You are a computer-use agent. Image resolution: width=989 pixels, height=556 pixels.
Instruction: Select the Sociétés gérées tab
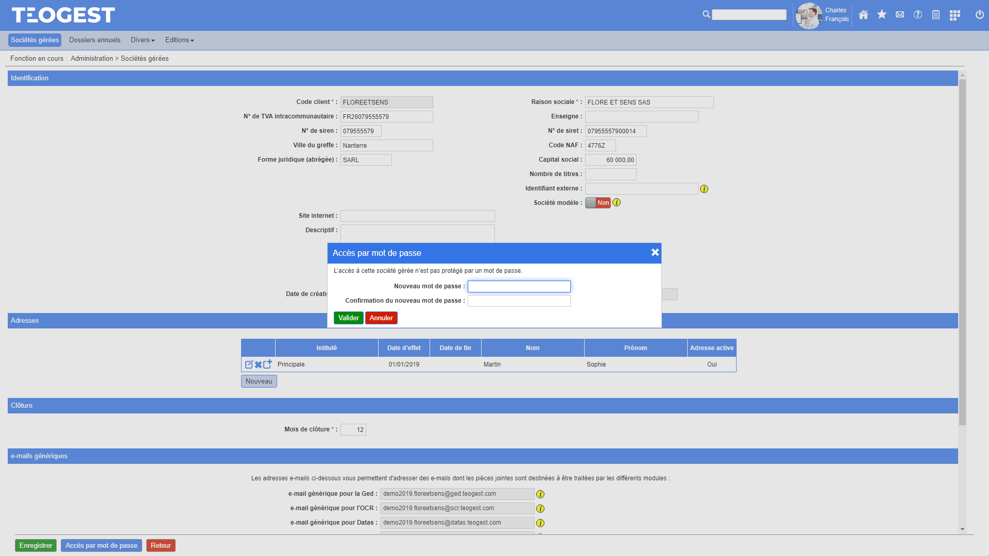click(35, 40)
